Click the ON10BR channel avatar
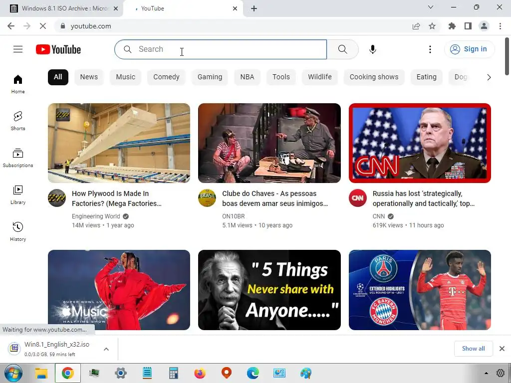This screenshot has width=511, height=383. [207, 197]
